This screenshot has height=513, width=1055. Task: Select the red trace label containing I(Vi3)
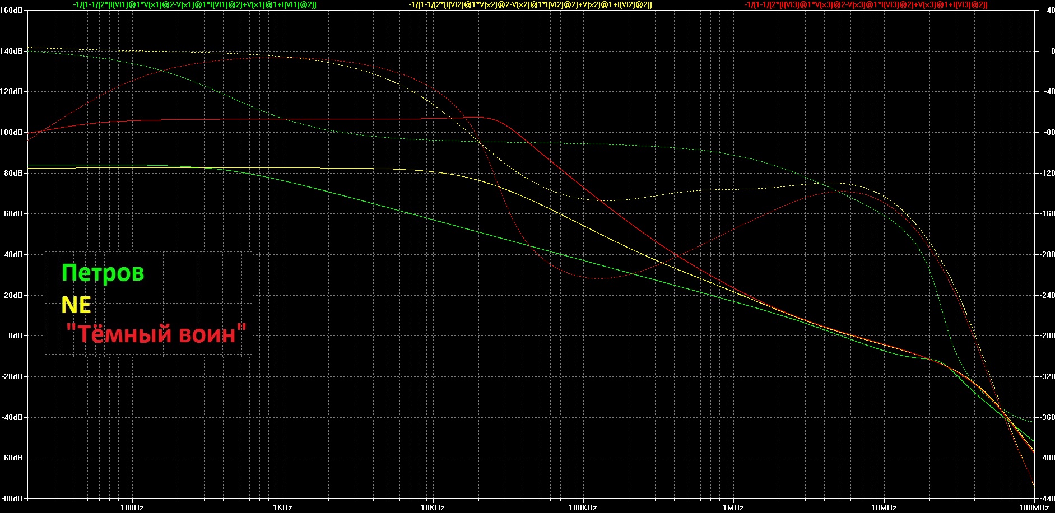[866, 4]
